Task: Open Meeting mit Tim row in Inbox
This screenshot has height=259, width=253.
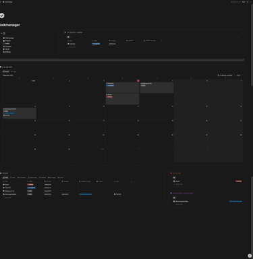Action: (x=9, y=191)
